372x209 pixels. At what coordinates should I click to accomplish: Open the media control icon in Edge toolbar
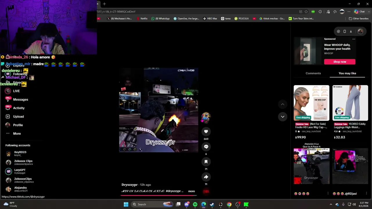[328, 12]
